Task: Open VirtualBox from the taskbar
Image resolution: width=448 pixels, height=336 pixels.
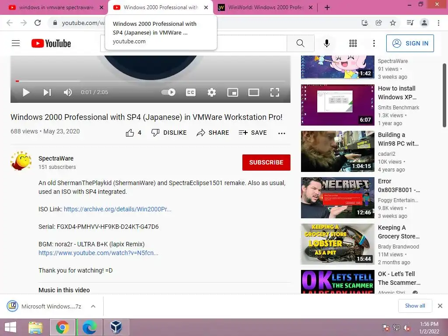Action: click(x=116, y=327)
